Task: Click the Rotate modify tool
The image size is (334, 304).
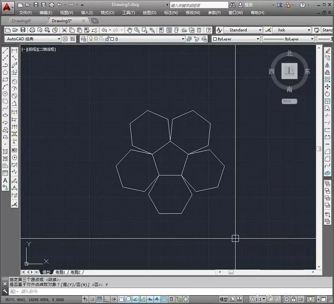Action: (x=327, y=94)
